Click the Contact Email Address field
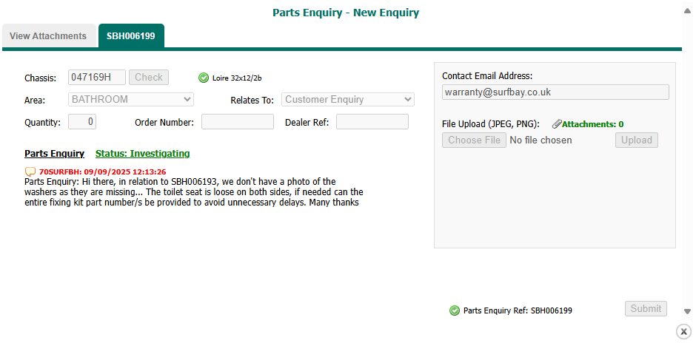Image resolution: width=696 pixels, height=343 pixels. 555,92
